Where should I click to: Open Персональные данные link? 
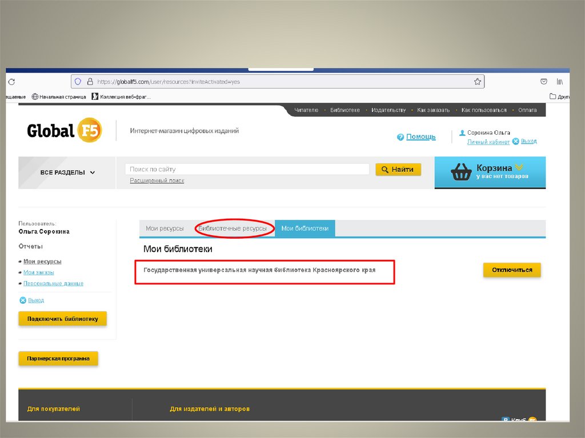[53, 284]
